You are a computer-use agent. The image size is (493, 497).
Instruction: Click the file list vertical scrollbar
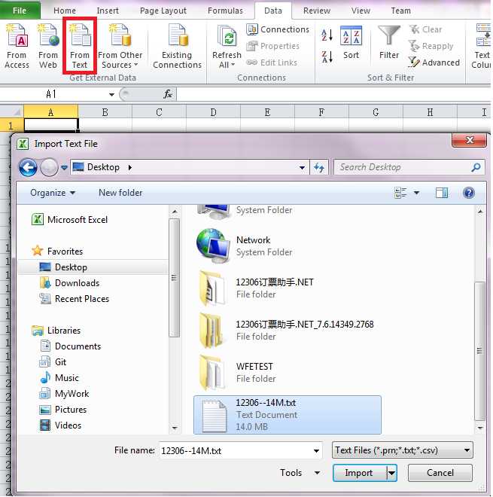(x=479, y=350)
